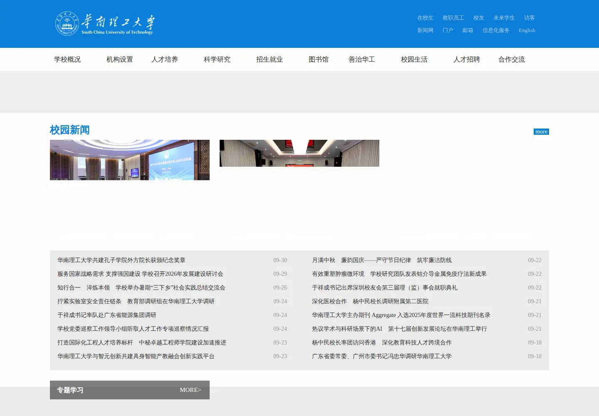Open the 新闻网 link
This screenshot has width=599, height=416.
click(x=425, y=30)
